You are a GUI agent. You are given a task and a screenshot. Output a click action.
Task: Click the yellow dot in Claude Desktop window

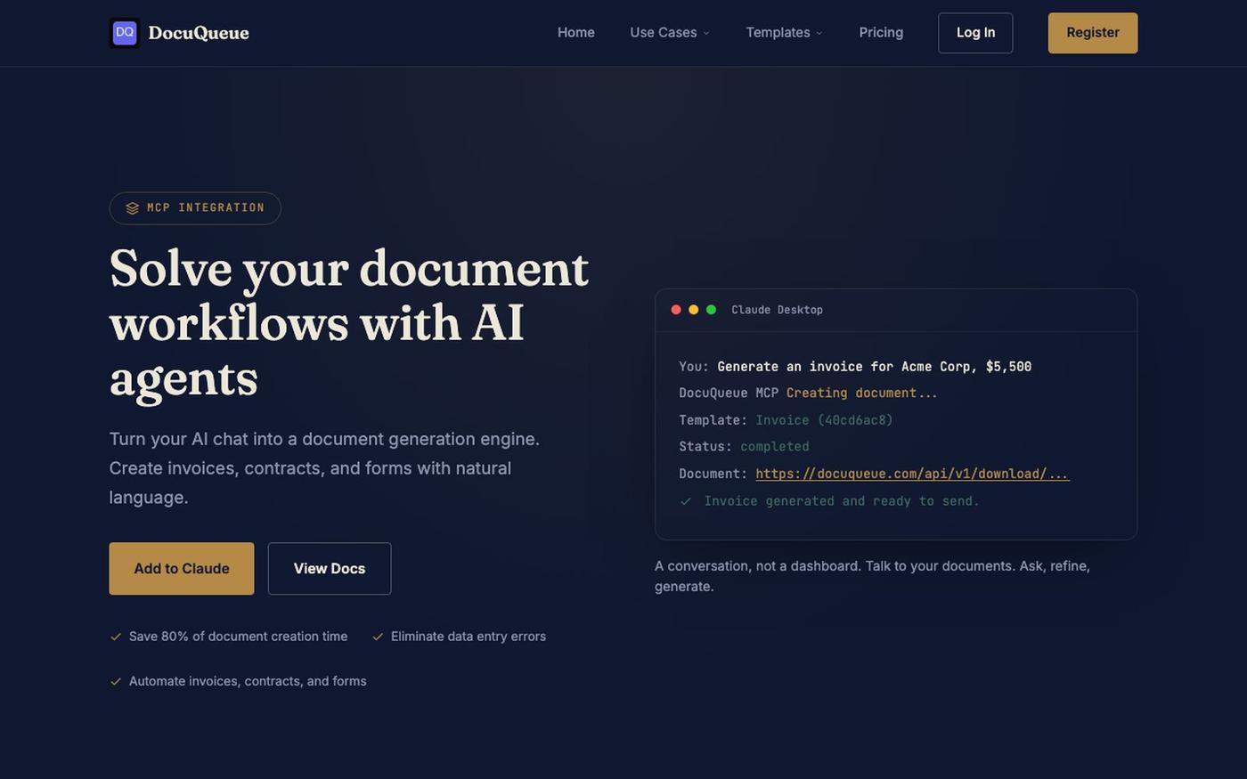point(694,310)
